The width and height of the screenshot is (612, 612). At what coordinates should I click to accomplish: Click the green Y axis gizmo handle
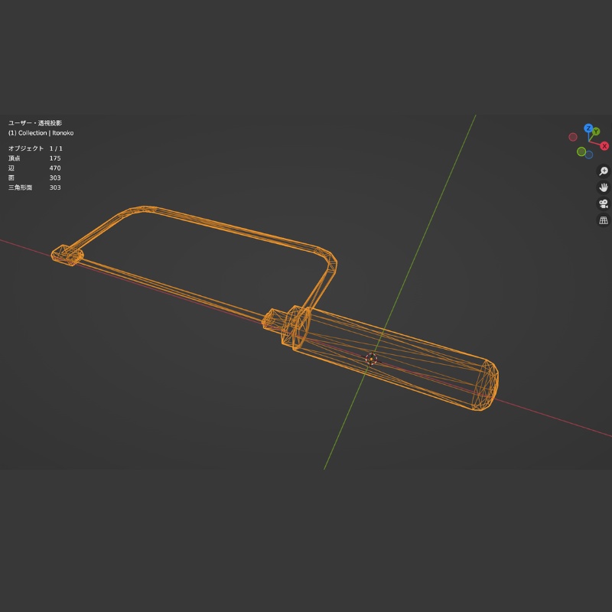tap(596, 132)
